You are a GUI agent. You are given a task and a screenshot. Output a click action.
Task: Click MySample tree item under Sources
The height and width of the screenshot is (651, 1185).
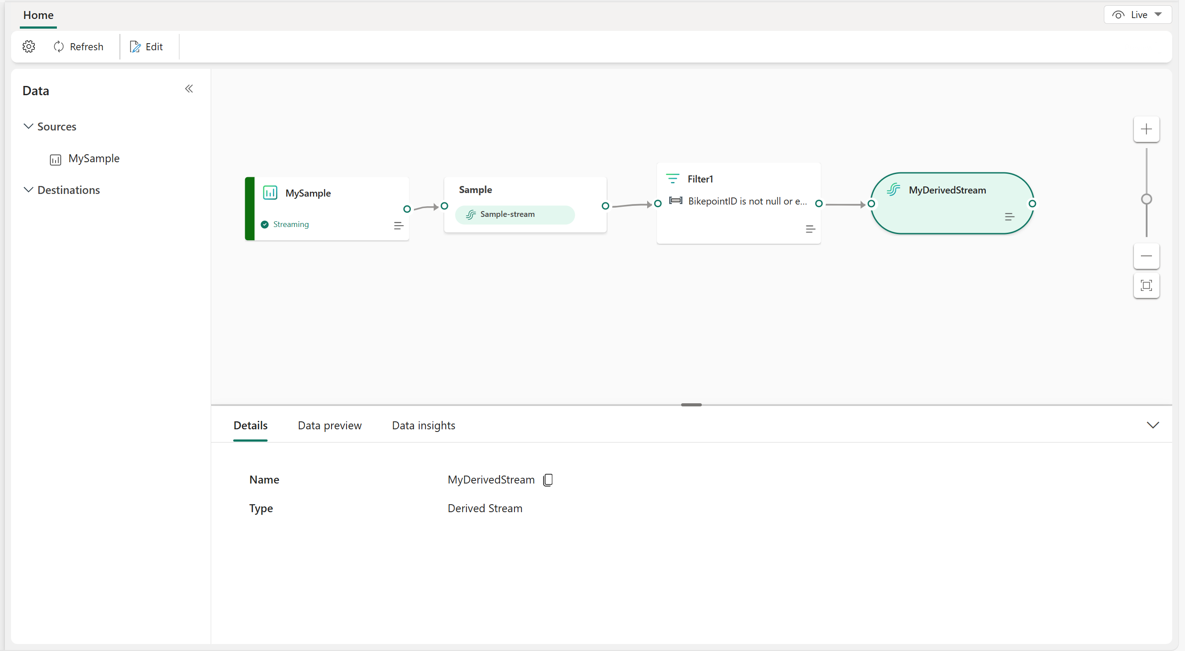click(94, 158)
